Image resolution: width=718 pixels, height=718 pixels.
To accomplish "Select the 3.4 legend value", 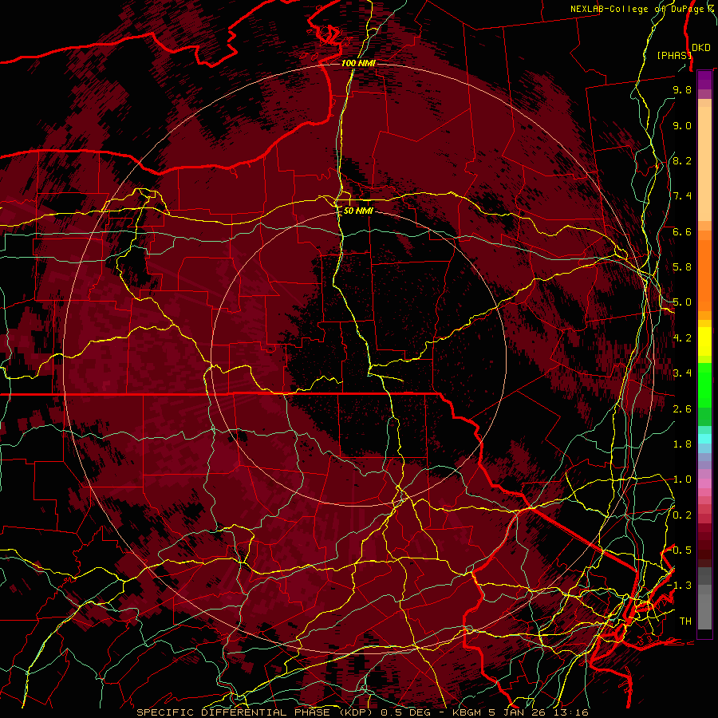I will tap(682, 373).
